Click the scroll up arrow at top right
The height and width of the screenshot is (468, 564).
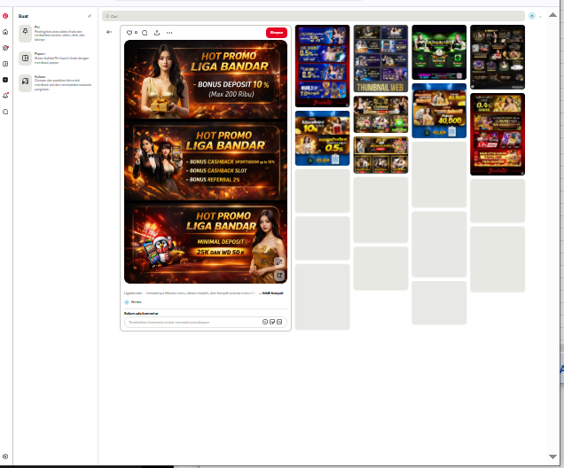552,15
